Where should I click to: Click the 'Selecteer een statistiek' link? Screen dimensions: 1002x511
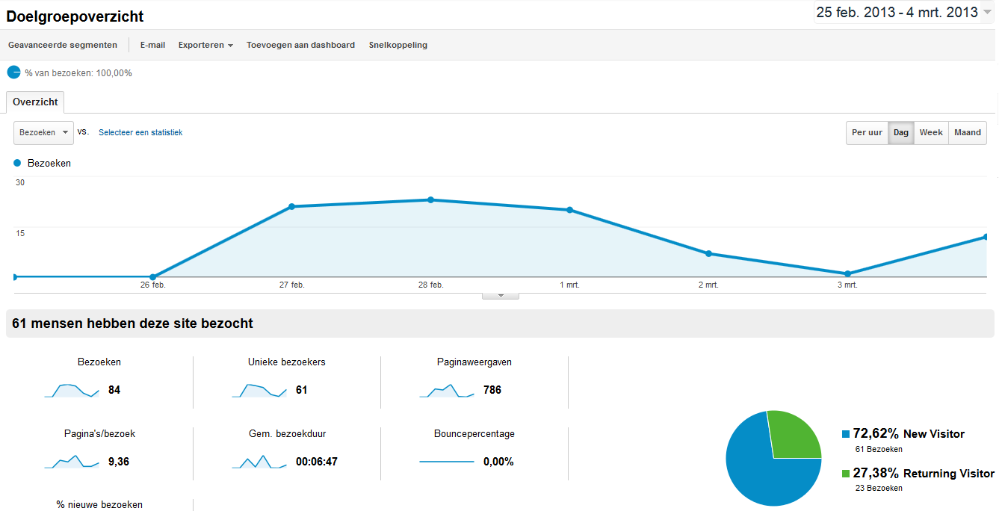click(x=140, y=132)
